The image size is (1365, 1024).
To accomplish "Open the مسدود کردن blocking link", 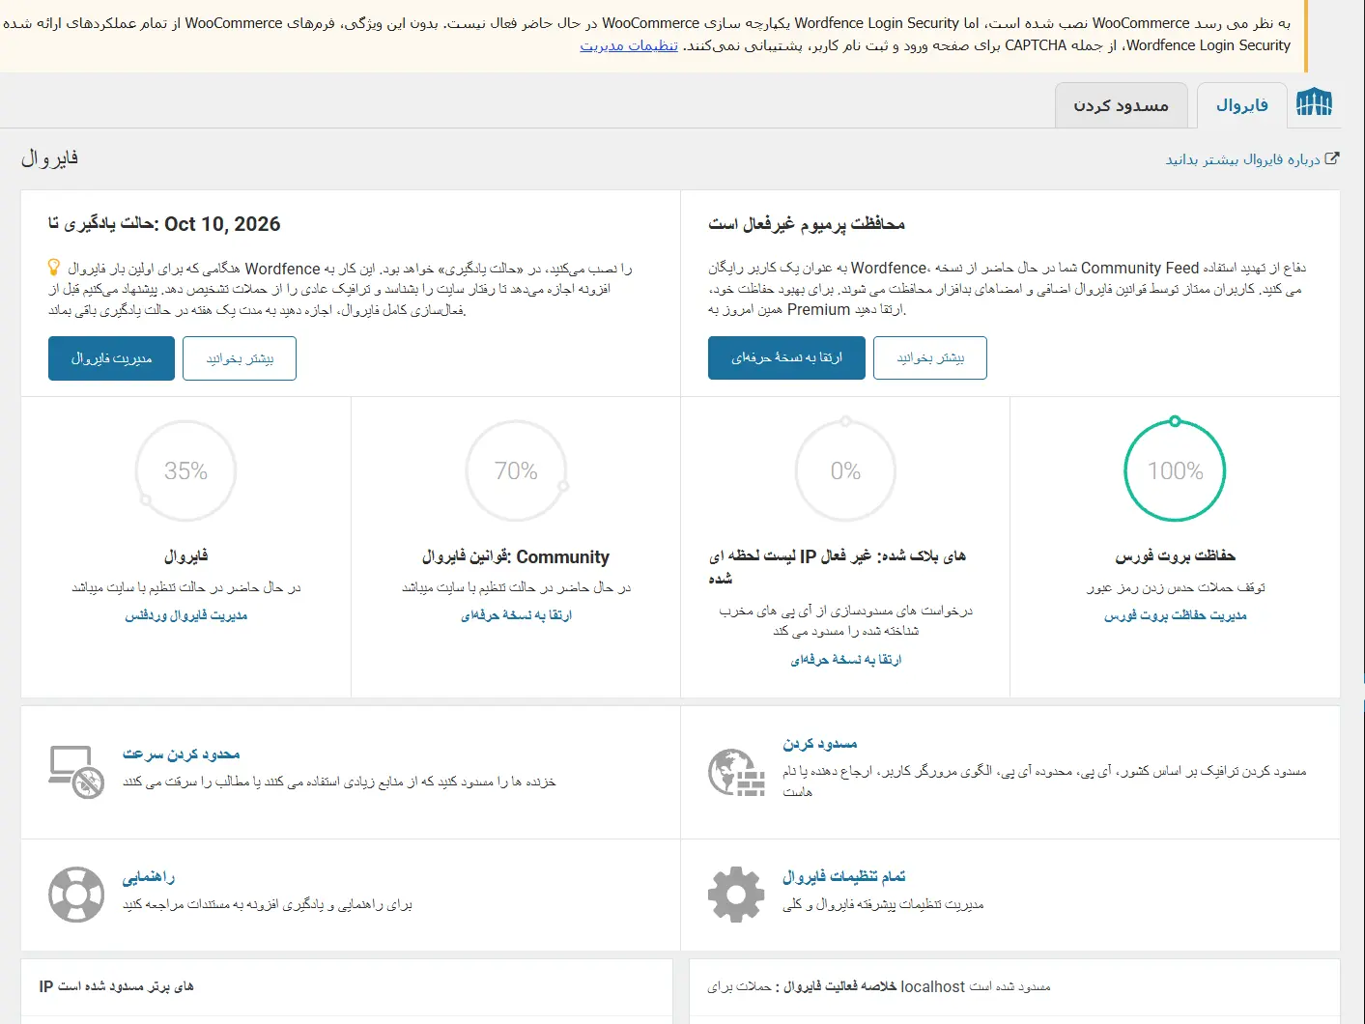I will 820,744.
